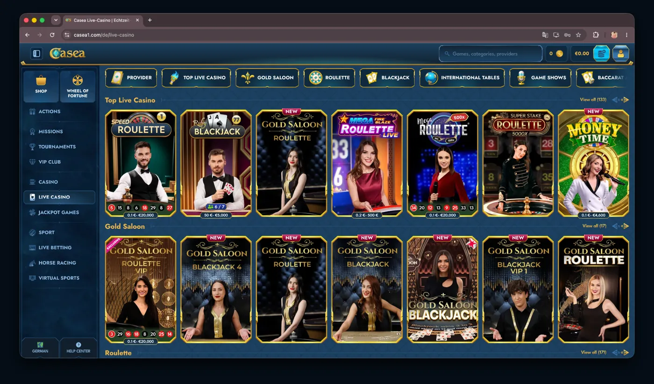Select the Game Shows category chip
The image size is (654, 384).
point(540,78)
